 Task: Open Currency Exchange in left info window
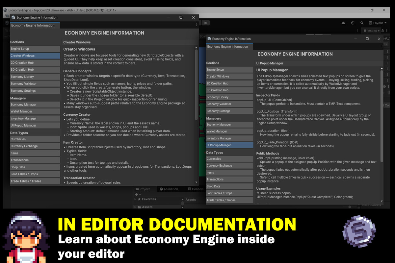click(35, 146)
